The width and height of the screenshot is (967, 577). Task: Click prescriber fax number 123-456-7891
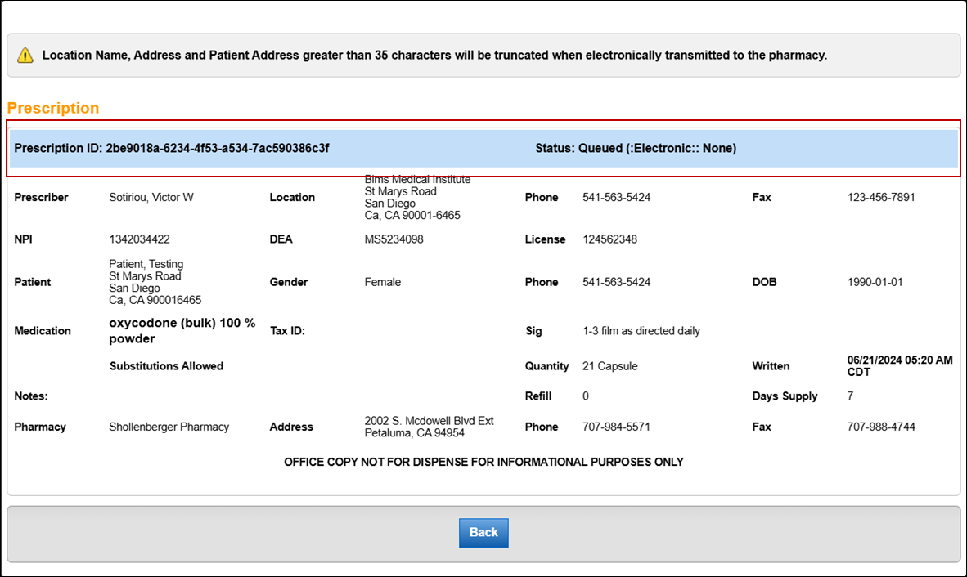[881, 197]
